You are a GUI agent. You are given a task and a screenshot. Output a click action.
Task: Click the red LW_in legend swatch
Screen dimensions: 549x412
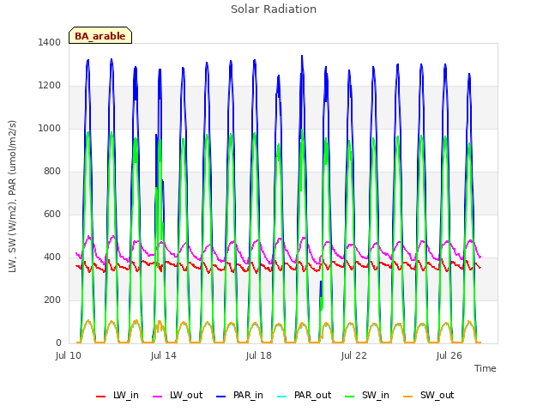pyautogui.click(x=101, y=397)
